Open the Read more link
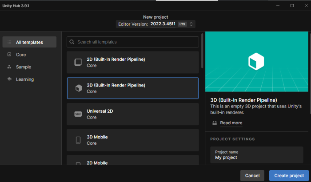311x182 pixels. click(231, 123)
